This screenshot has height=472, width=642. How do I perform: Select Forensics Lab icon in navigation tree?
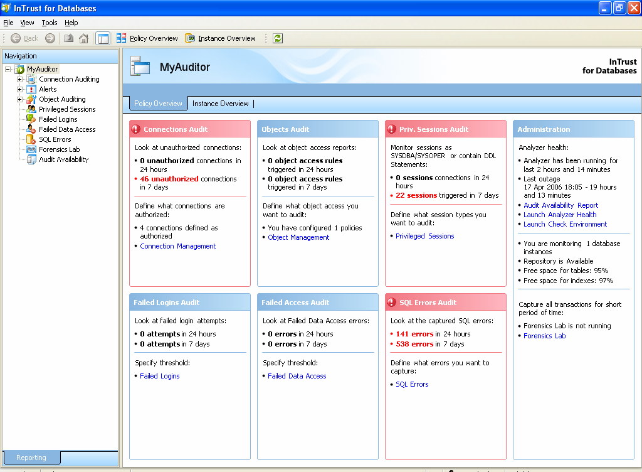pyautogui.click(x=31, y=149)
